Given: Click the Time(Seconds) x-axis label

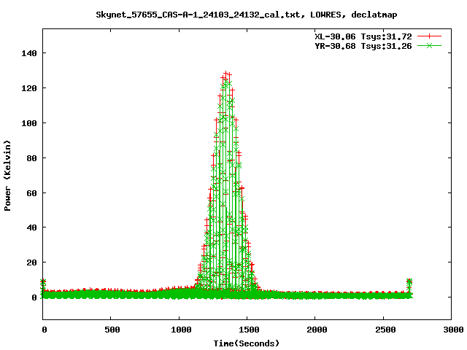Looking at the screenshot, I should [x=247, y=343].
